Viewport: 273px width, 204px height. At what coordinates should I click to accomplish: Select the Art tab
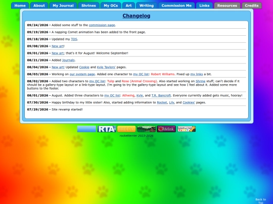coord(128,6)
